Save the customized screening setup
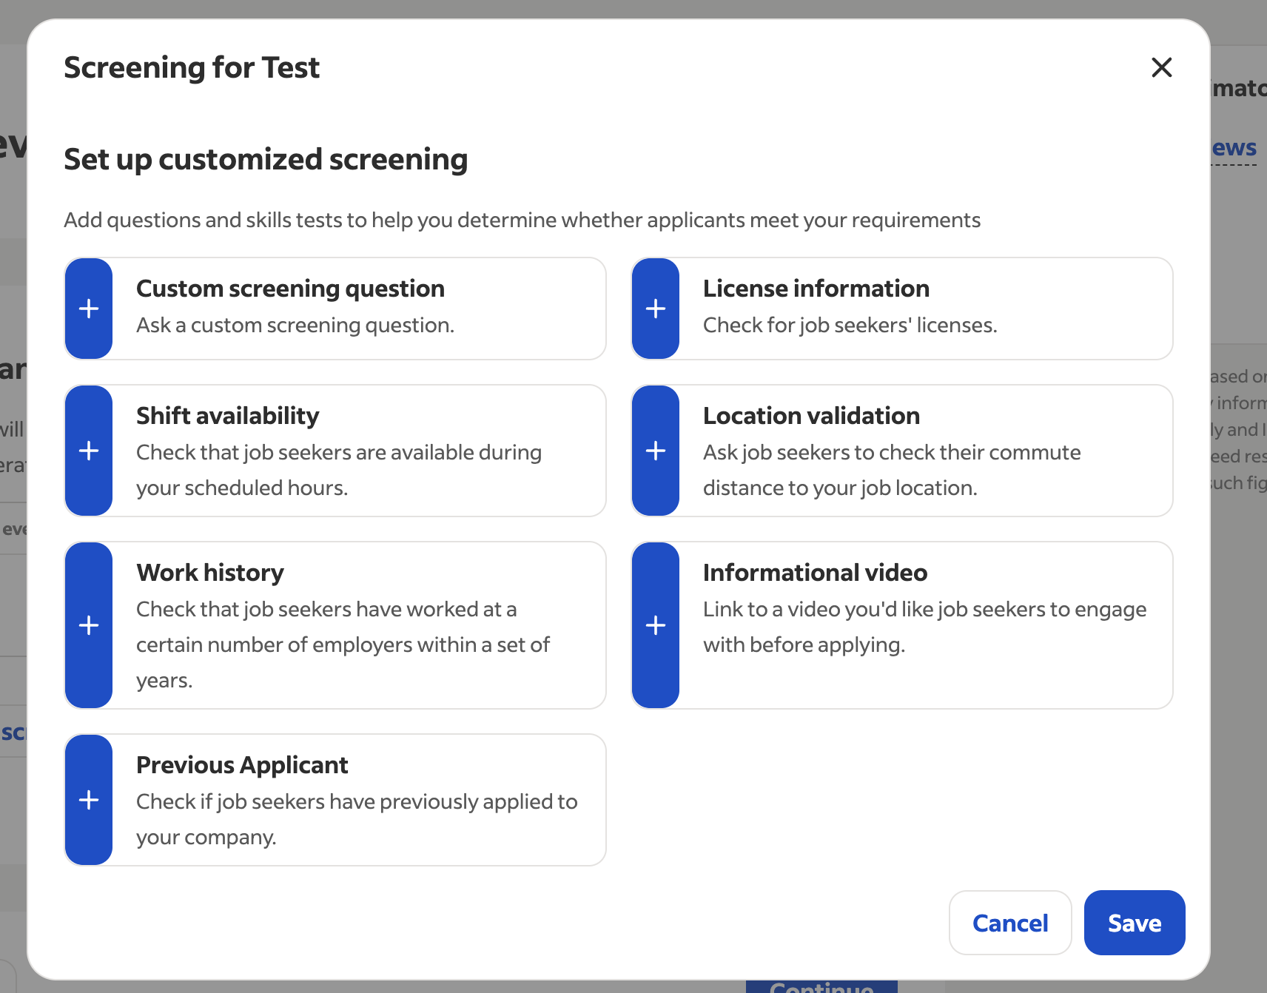The width and height of the screenshot is (1267, 993). [x=1134, y=923]
